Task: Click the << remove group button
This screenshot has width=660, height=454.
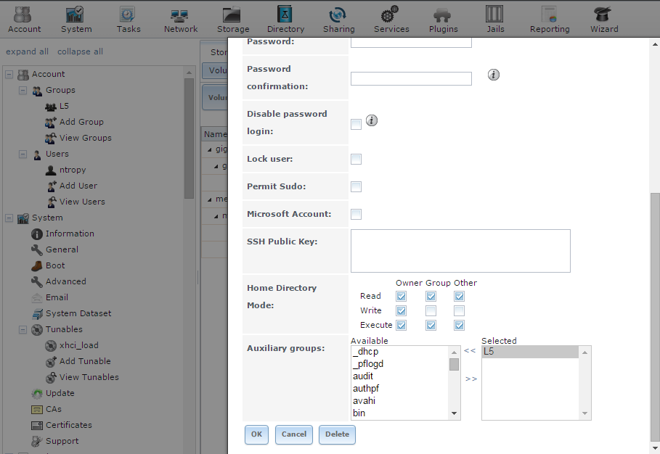Action: [x=470, y=350]
